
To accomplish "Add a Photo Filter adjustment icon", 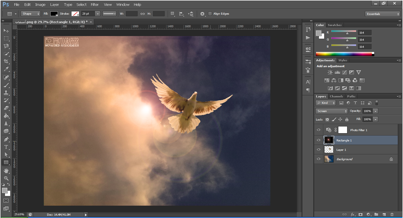I will click(x=348, y=80).
